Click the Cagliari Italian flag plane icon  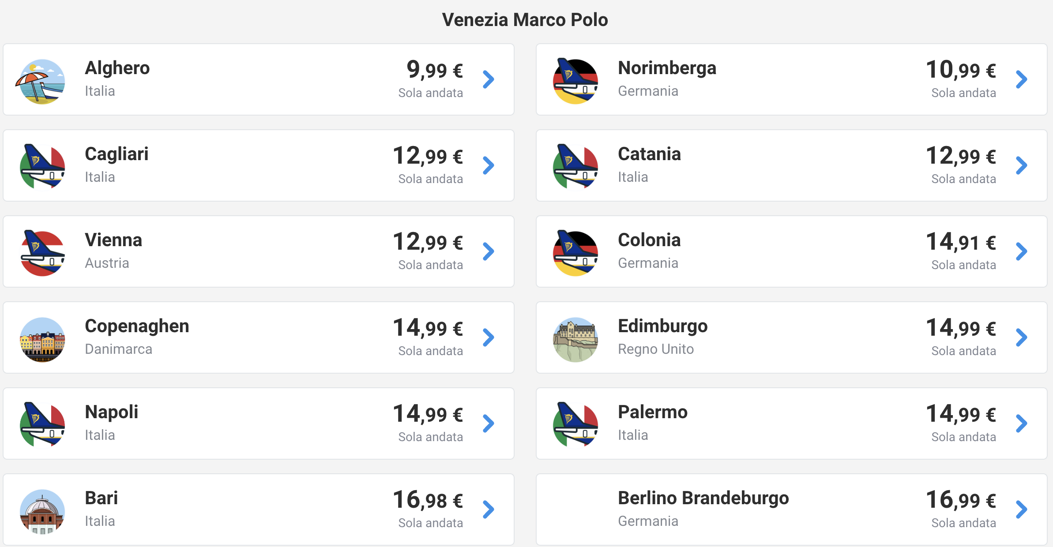pyautogui.click(x=42, y=167)
